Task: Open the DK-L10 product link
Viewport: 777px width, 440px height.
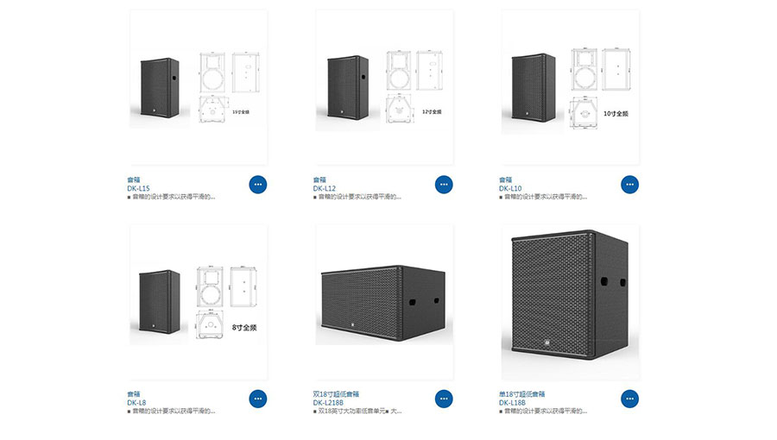Action: [x=510, y=189]
